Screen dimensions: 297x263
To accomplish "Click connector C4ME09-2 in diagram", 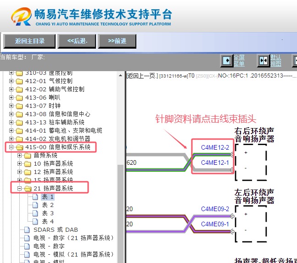I will 215,209.
